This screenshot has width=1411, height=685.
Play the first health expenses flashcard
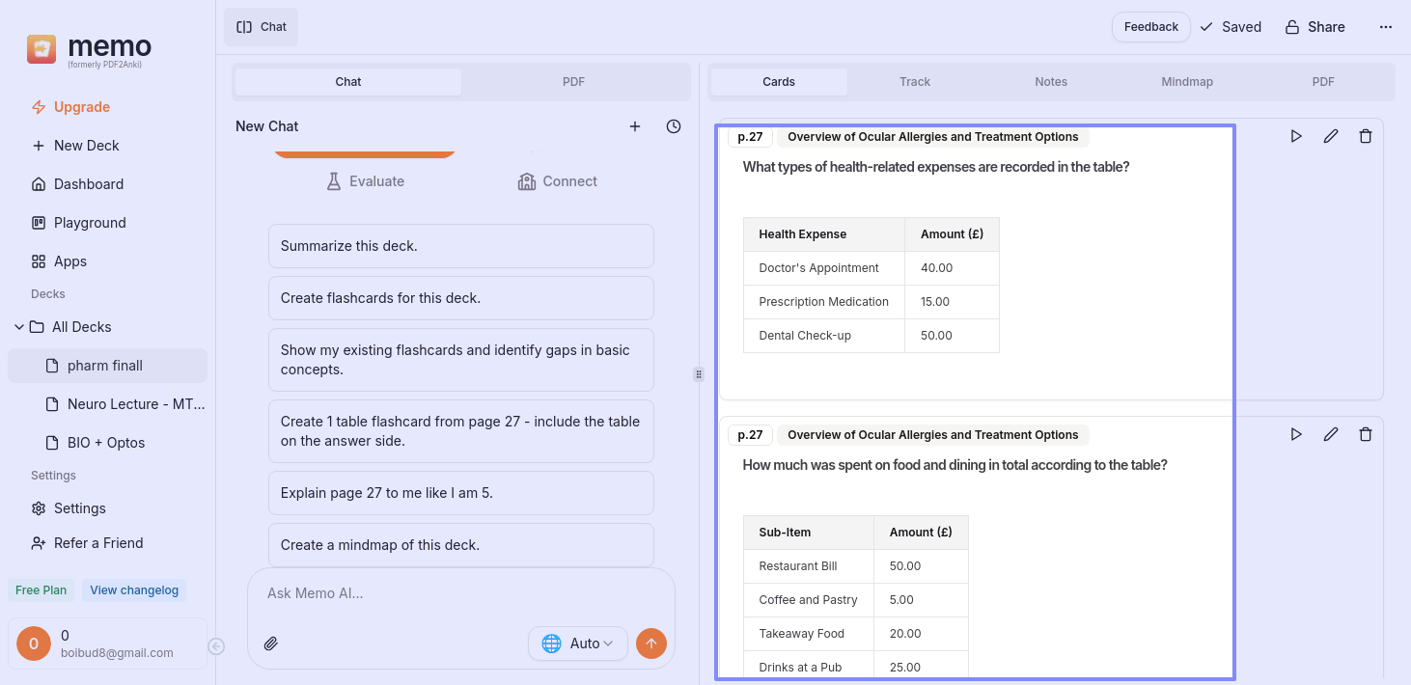1296,137
